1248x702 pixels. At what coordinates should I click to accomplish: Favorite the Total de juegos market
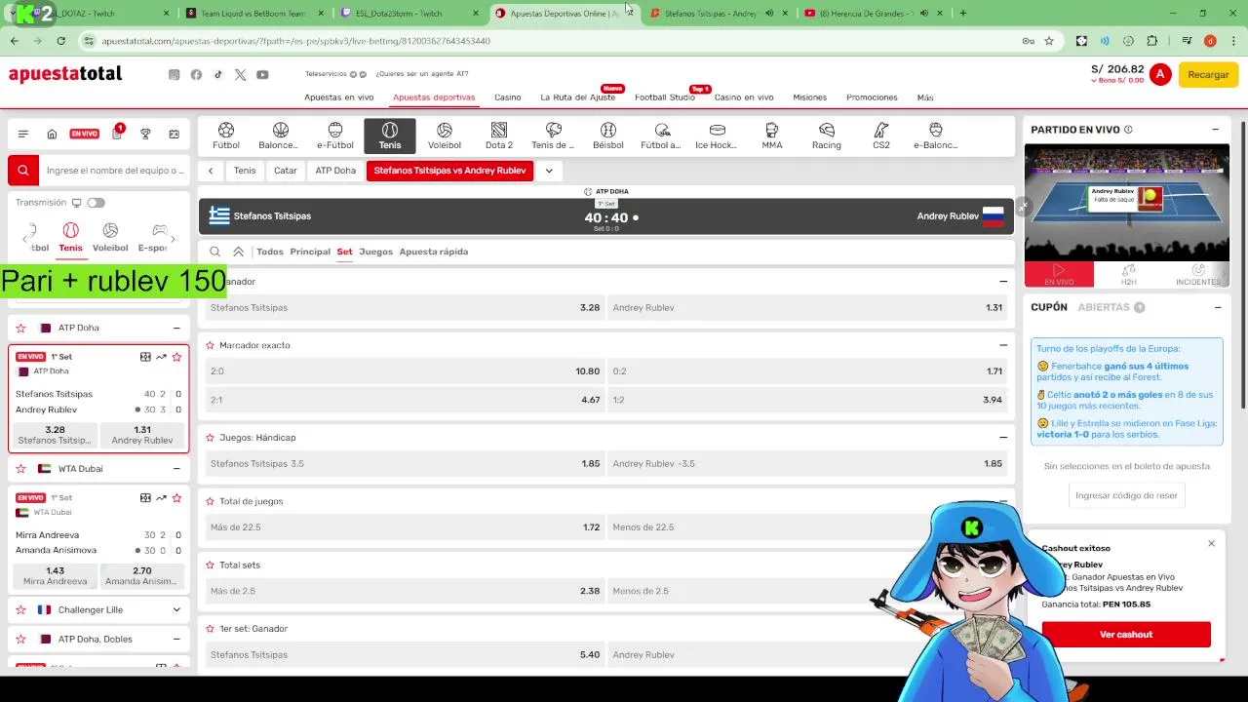point(210,501)
